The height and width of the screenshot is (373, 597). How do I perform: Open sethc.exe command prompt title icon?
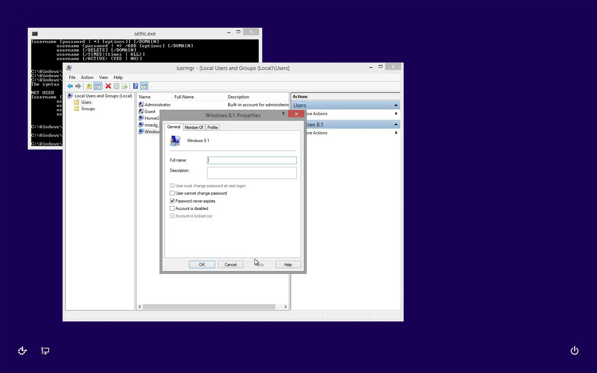click(35, 34)
